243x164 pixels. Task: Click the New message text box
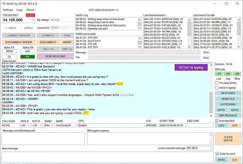point(107,157)
